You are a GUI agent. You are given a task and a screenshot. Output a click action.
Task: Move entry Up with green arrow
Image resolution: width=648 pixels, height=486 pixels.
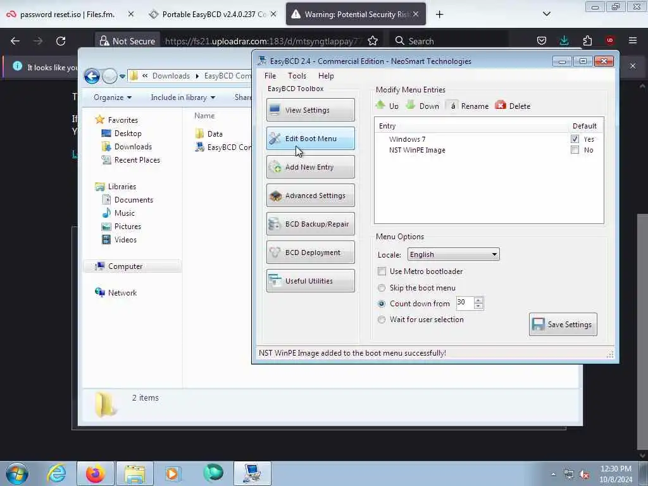[x=387, y=106]
